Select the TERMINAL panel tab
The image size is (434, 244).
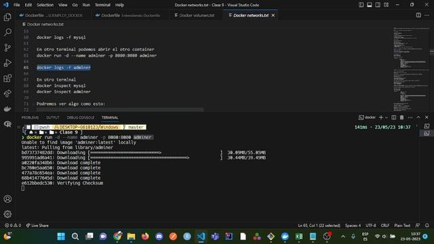coord(110,117)
